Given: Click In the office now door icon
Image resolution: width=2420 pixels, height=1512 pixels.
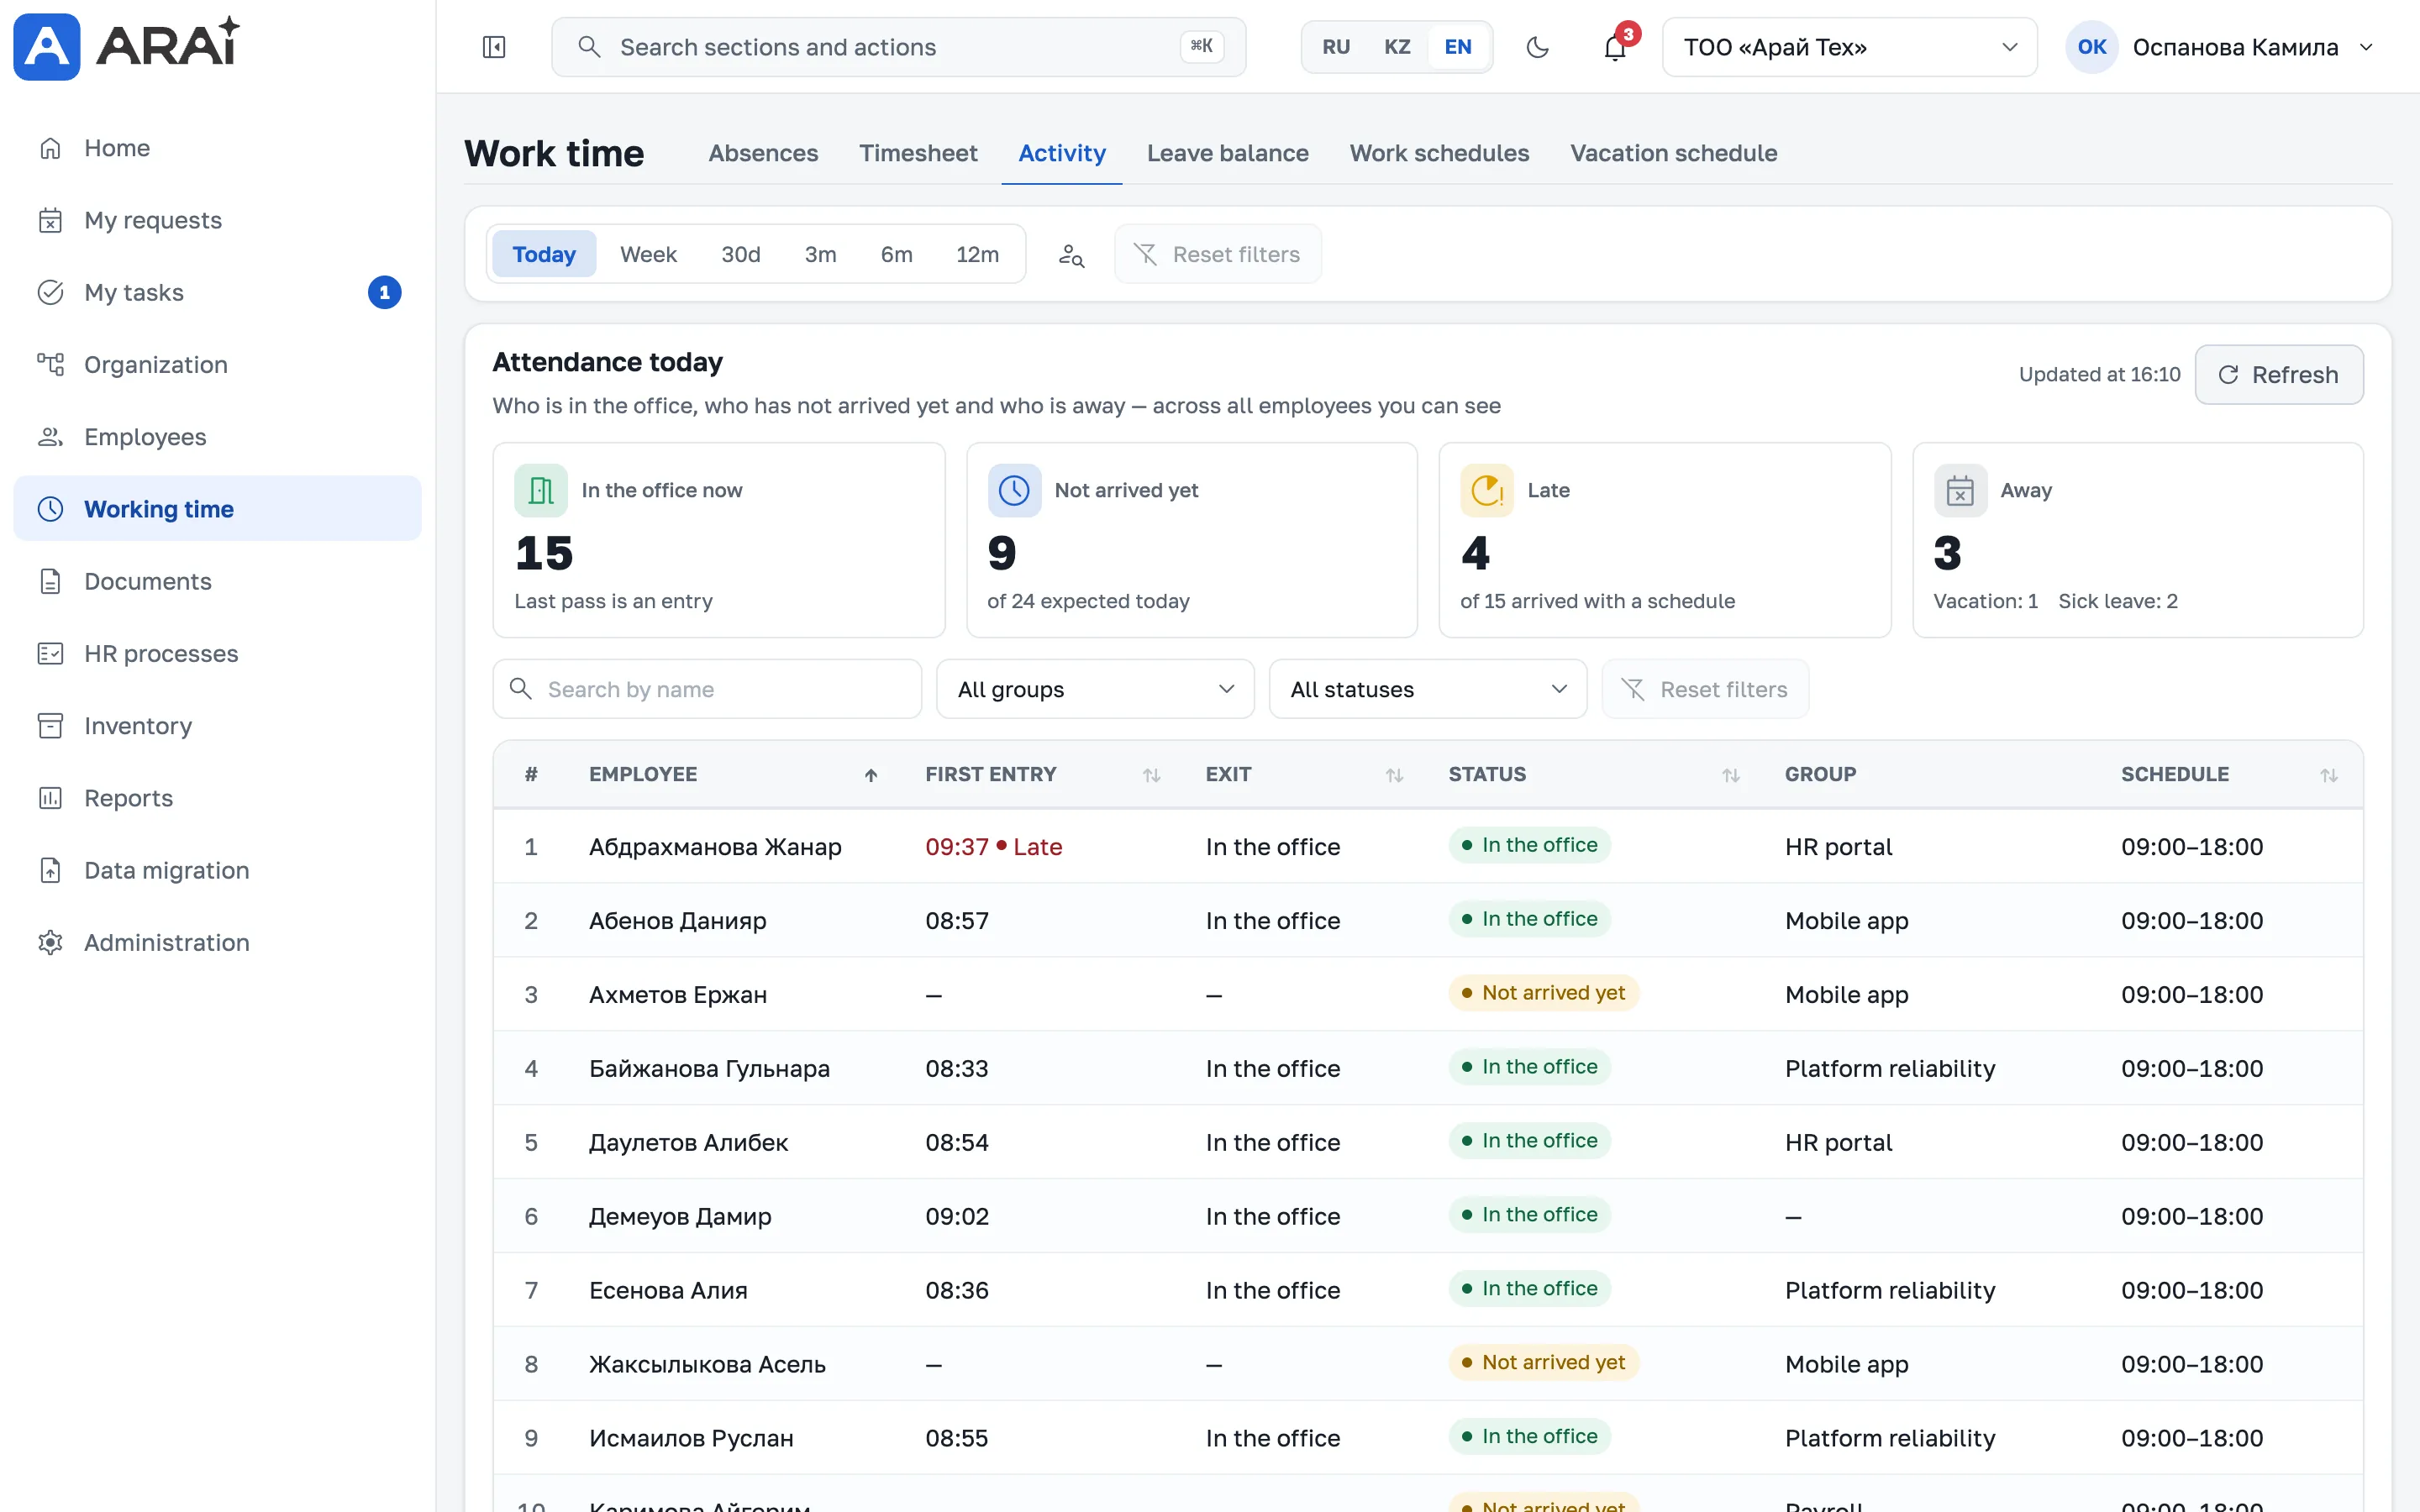Looking at the screenshot, I should [541, 490].
